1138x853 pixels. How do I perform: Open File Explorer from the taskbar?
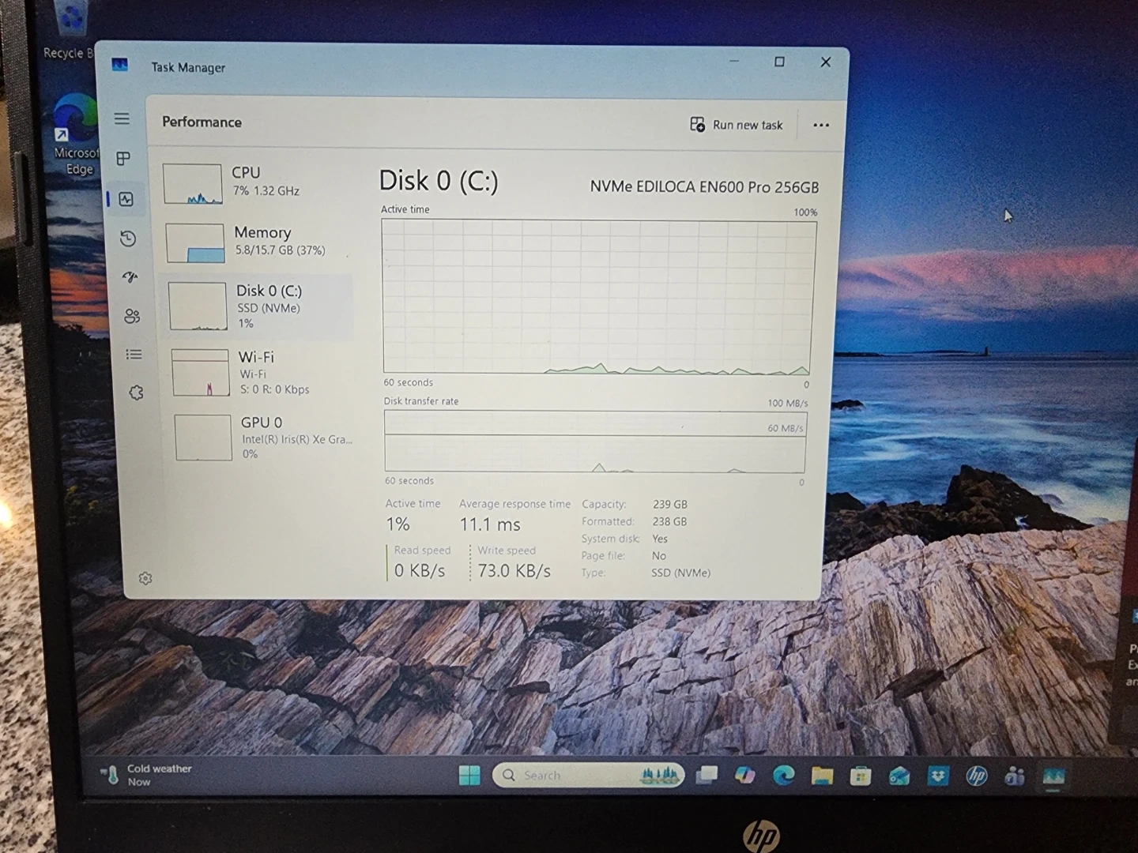(x=822, y=776)
